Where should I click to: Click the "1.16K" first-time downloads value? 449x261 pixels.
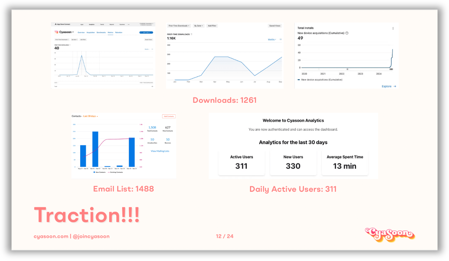(171, 38)
